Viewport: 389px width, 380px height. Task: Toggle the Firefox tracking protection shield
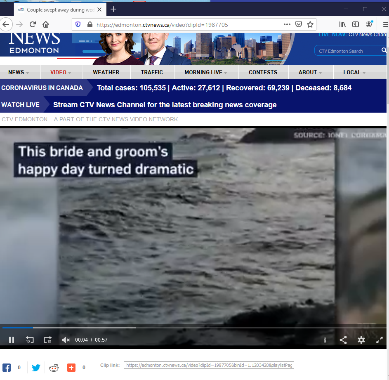tap(78, 24)
